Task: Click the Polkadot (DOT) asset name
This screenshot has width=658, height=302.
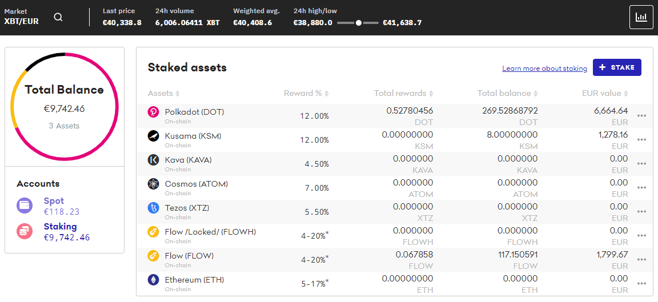Action: [x=194, y=112]
